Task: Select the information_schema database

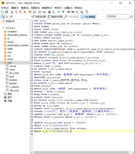Action: [17, 35]
